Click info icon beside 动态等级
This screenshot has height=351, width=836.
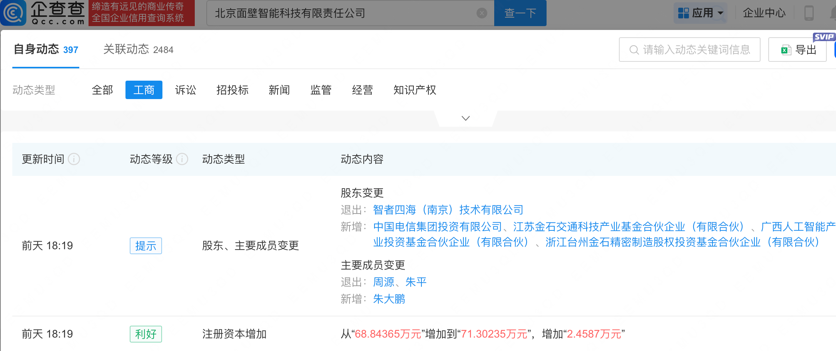(182, 159)
